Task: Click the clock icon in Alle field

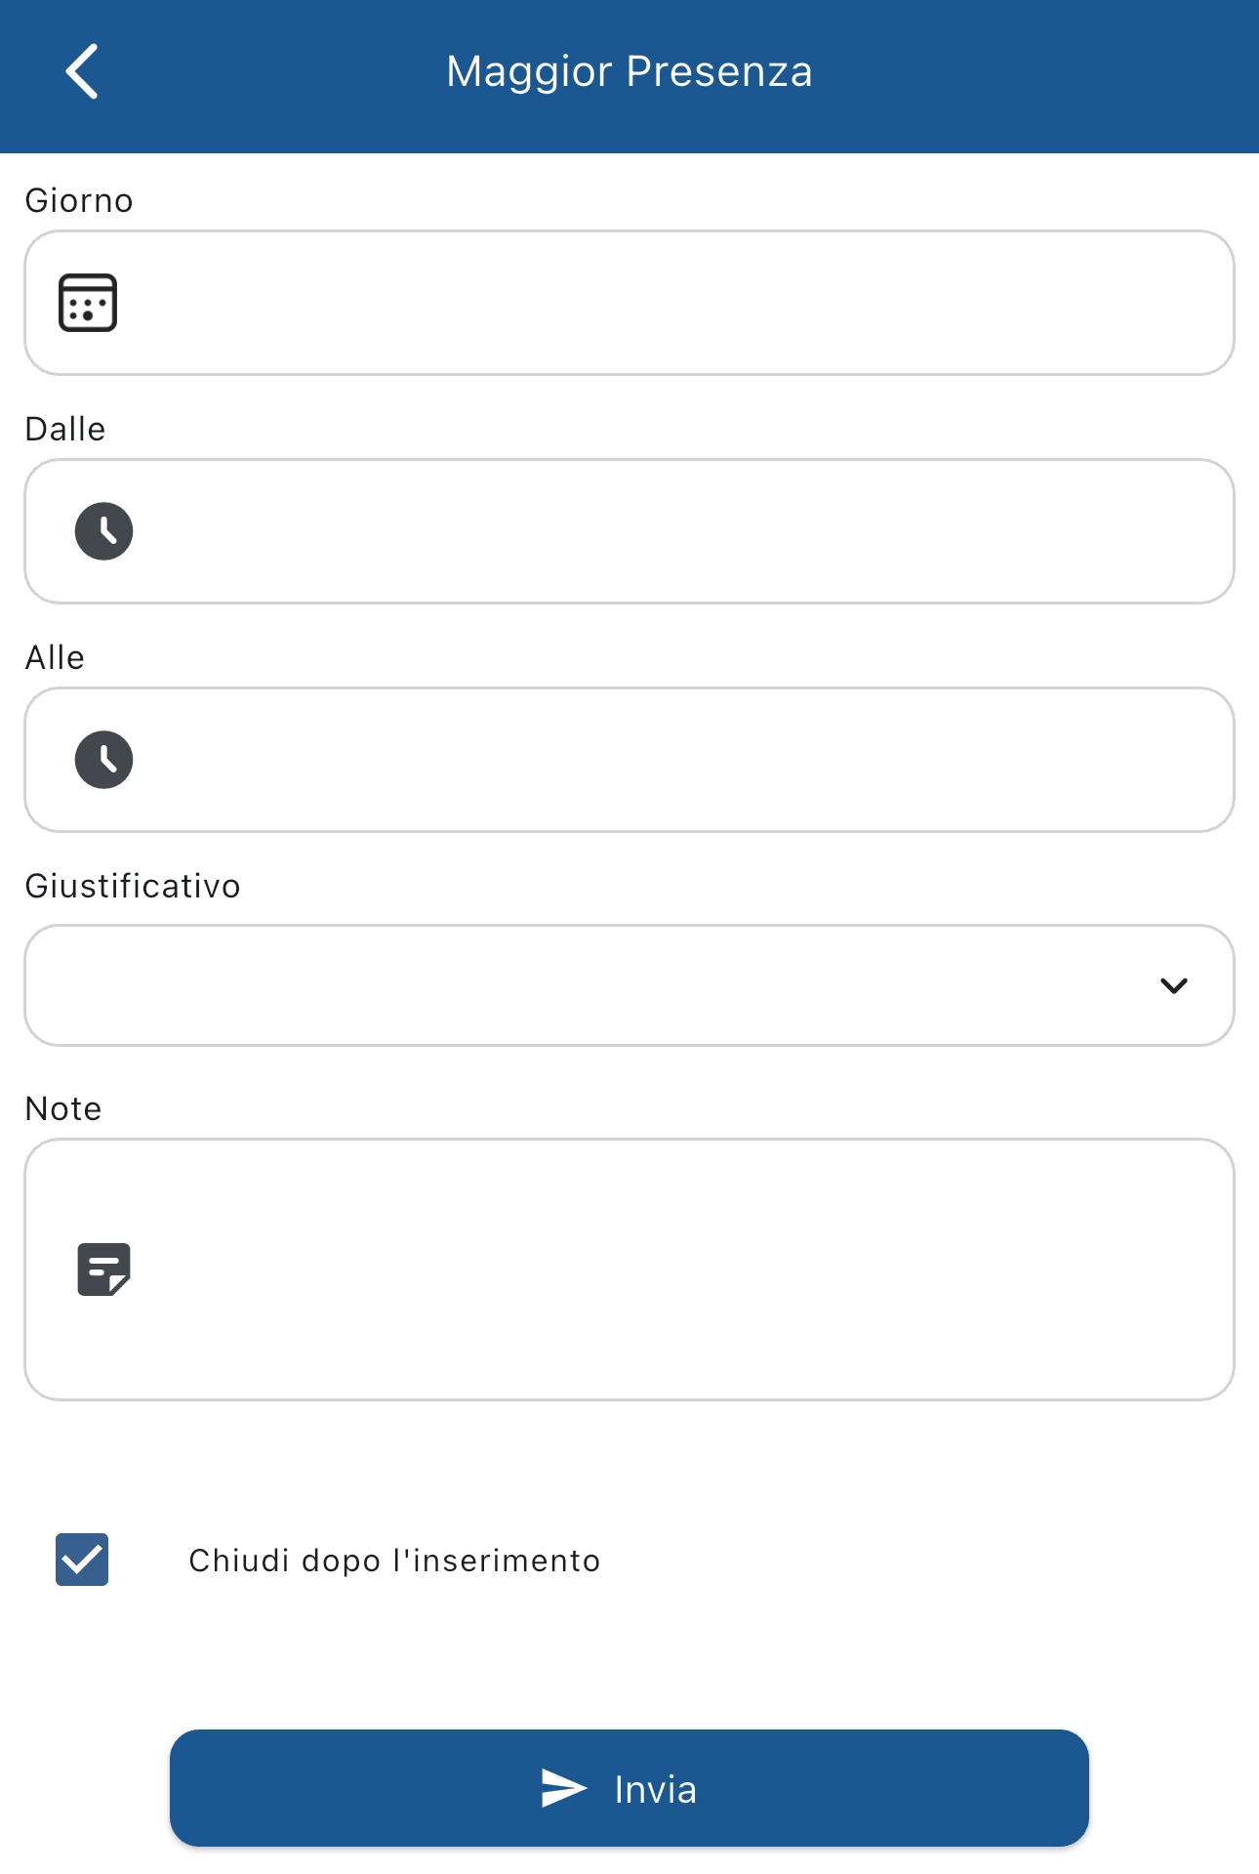Action: [104, 760]
